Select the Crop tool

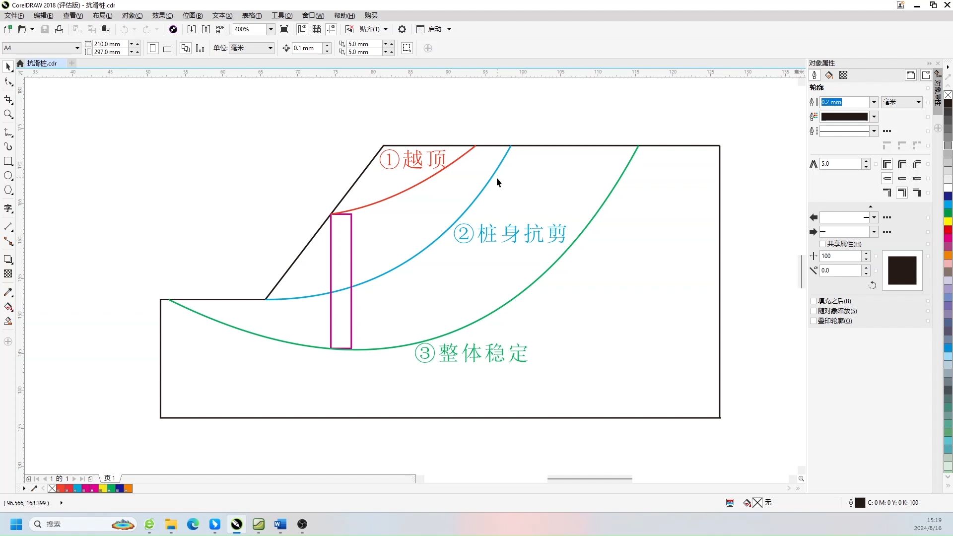click(8, 100)
